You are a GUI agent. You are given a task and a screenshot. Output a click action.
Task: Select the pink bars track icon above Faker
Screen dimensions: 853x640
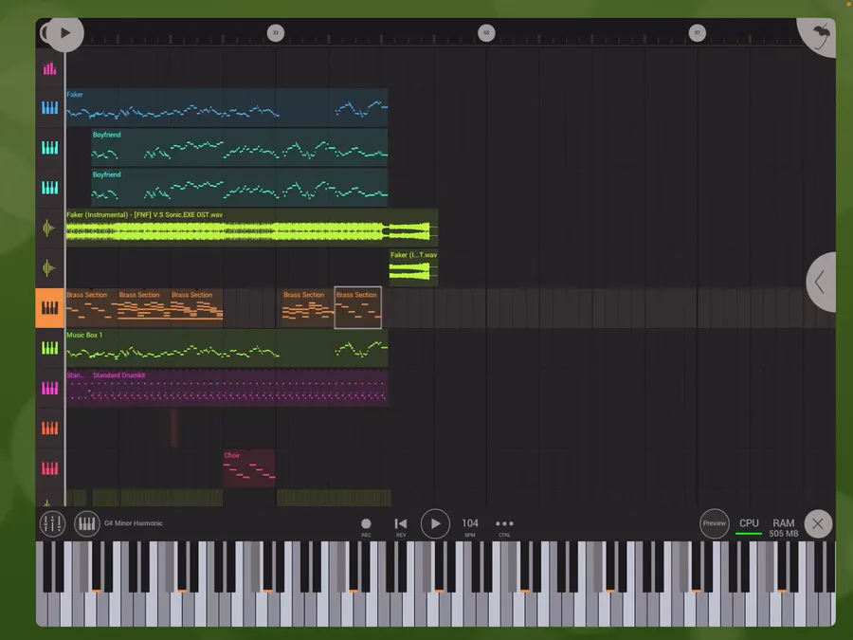pyautogui.click(x=49, y=68)
